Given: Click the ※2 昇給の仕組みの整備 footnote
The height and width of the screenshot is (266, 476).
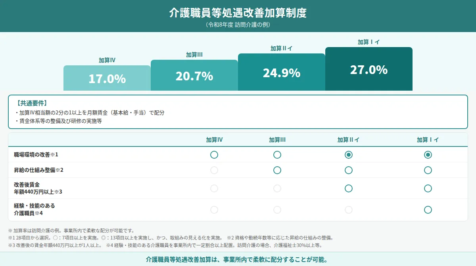Looking at the screenshot, I should 280,238.
